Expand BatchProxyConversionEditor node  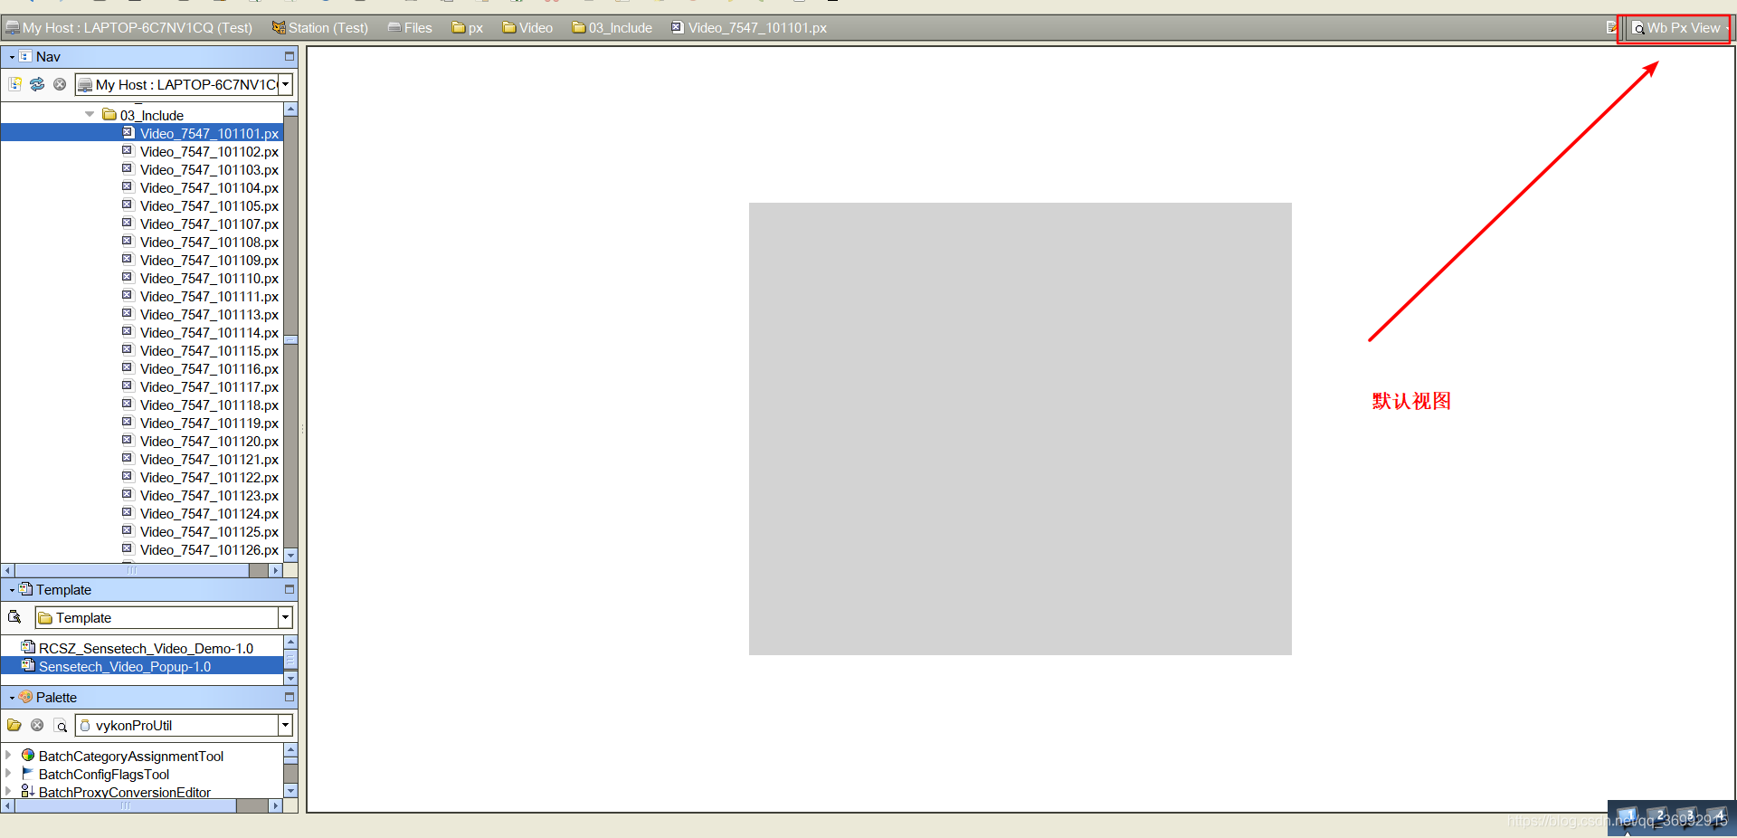[x=8, y=791]
